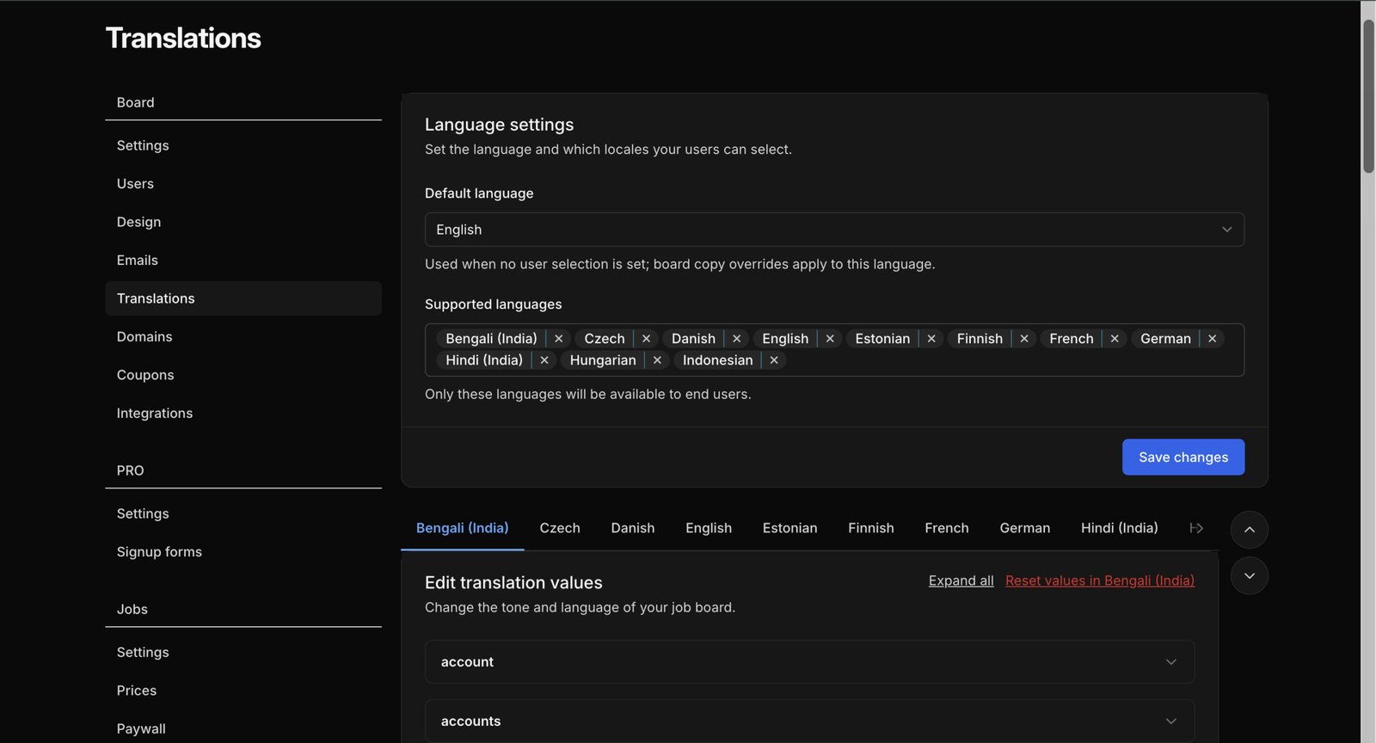Switch to the Czech translation tab
Screen dimensions: 1376x743
[559, 528]
